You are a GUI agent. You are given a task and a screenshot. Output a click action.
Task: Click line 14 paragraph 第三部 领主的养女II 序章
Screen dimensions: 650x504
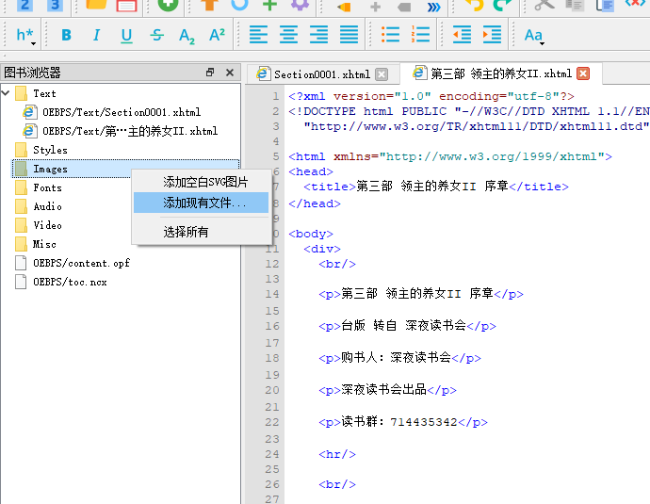click(421, 294)
